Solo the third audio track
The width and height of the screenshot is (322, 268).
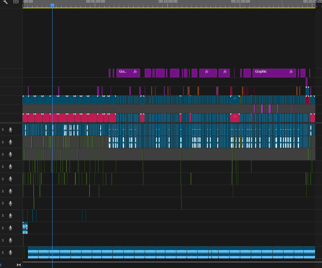tap(3, 154)
